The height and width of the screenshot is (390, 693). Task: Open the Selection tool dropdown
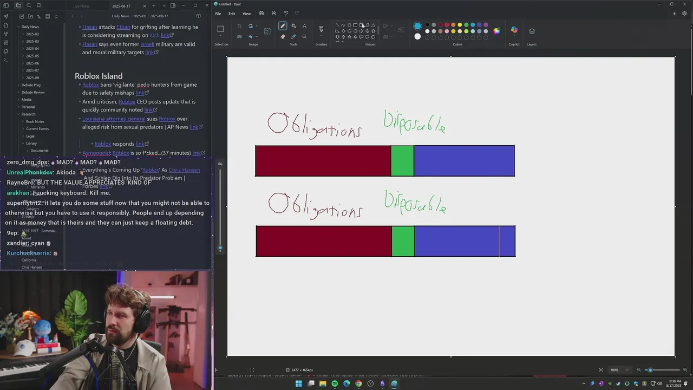(220, 36)
